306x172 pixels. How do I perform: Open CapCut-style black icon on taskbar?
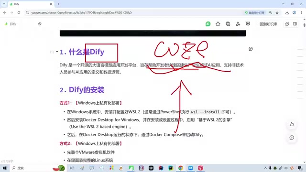[151, 168]
